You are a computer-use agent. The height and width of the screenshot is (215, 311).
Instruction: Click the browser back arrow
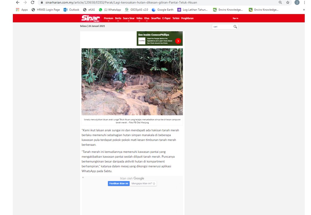[18, 3]
